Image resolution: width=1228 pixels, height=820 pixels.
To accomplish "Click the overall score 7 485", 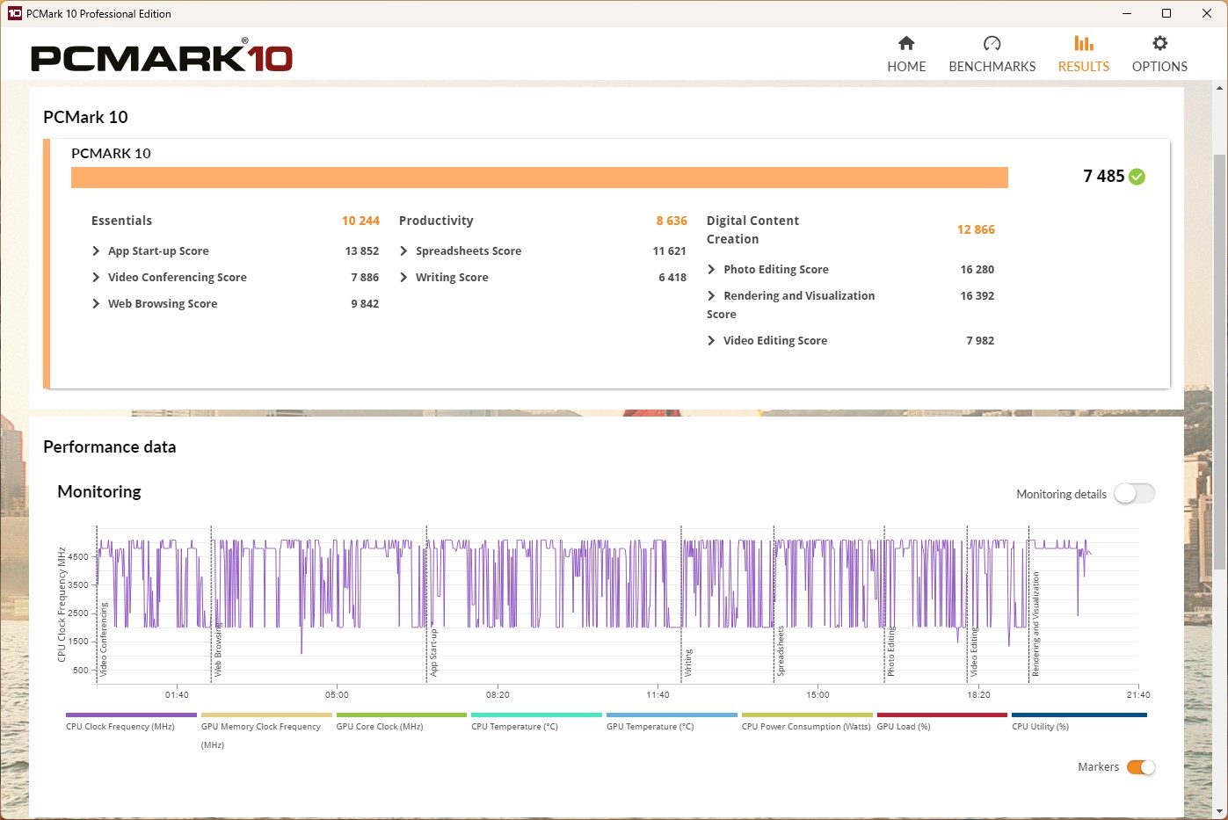I will point(1103,177).
